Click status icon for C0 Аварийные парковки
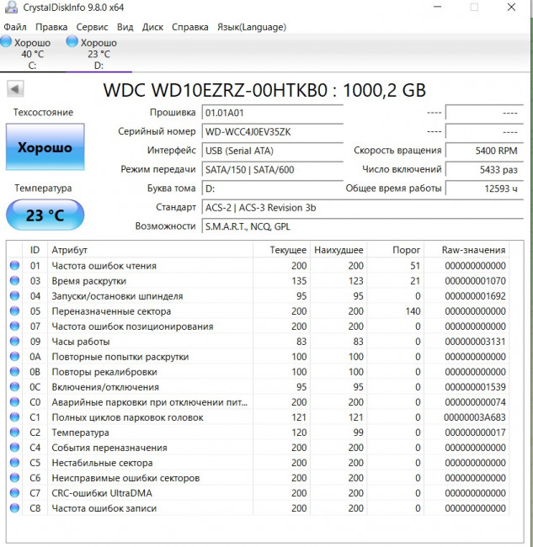The width and height of the screenshot is (533, 547). [x=14, y=402]
